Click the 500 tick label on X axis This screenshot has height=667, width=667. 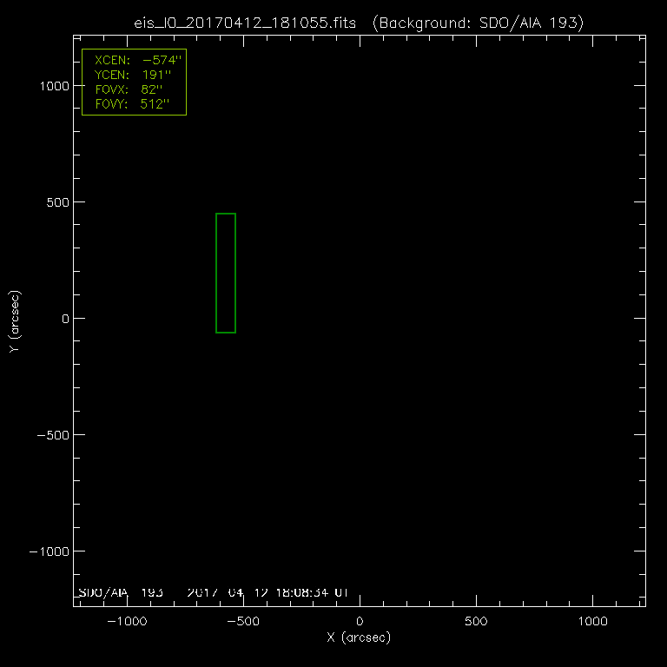(476, 622)
